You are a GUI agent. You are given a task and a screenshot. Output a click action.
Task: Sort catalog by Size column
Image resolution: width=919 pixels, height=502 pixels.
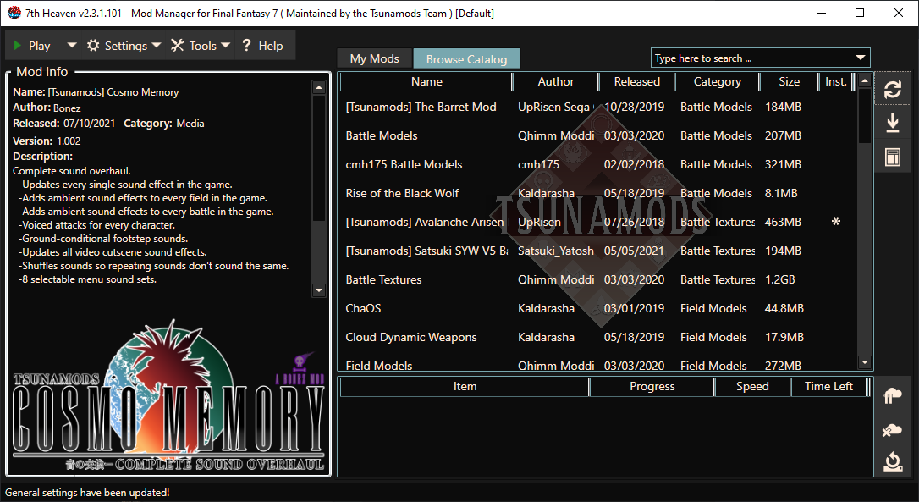click(789, 81)
